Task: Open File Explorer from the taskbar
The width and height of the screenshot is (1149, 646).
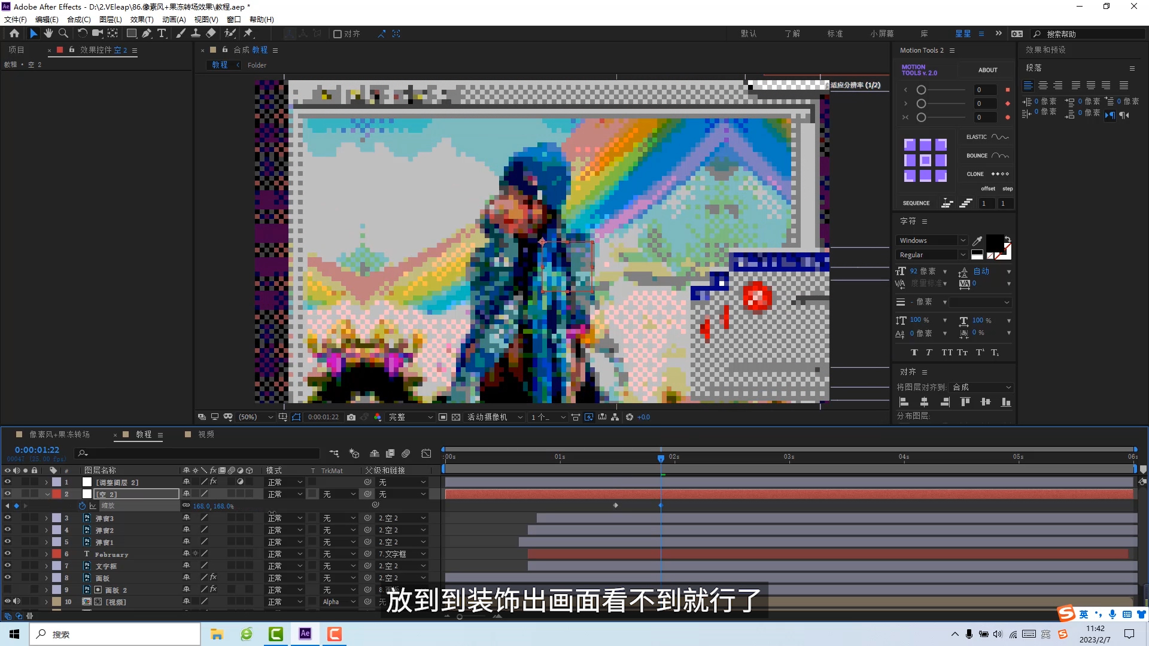Action: click(x=217, y=633)
